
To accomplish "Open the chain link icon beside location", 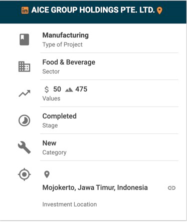I will (x=171, y=188).
